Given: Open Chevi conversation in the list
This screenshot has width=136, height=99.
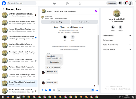Looking at the screenshot, I should point(19,76).
